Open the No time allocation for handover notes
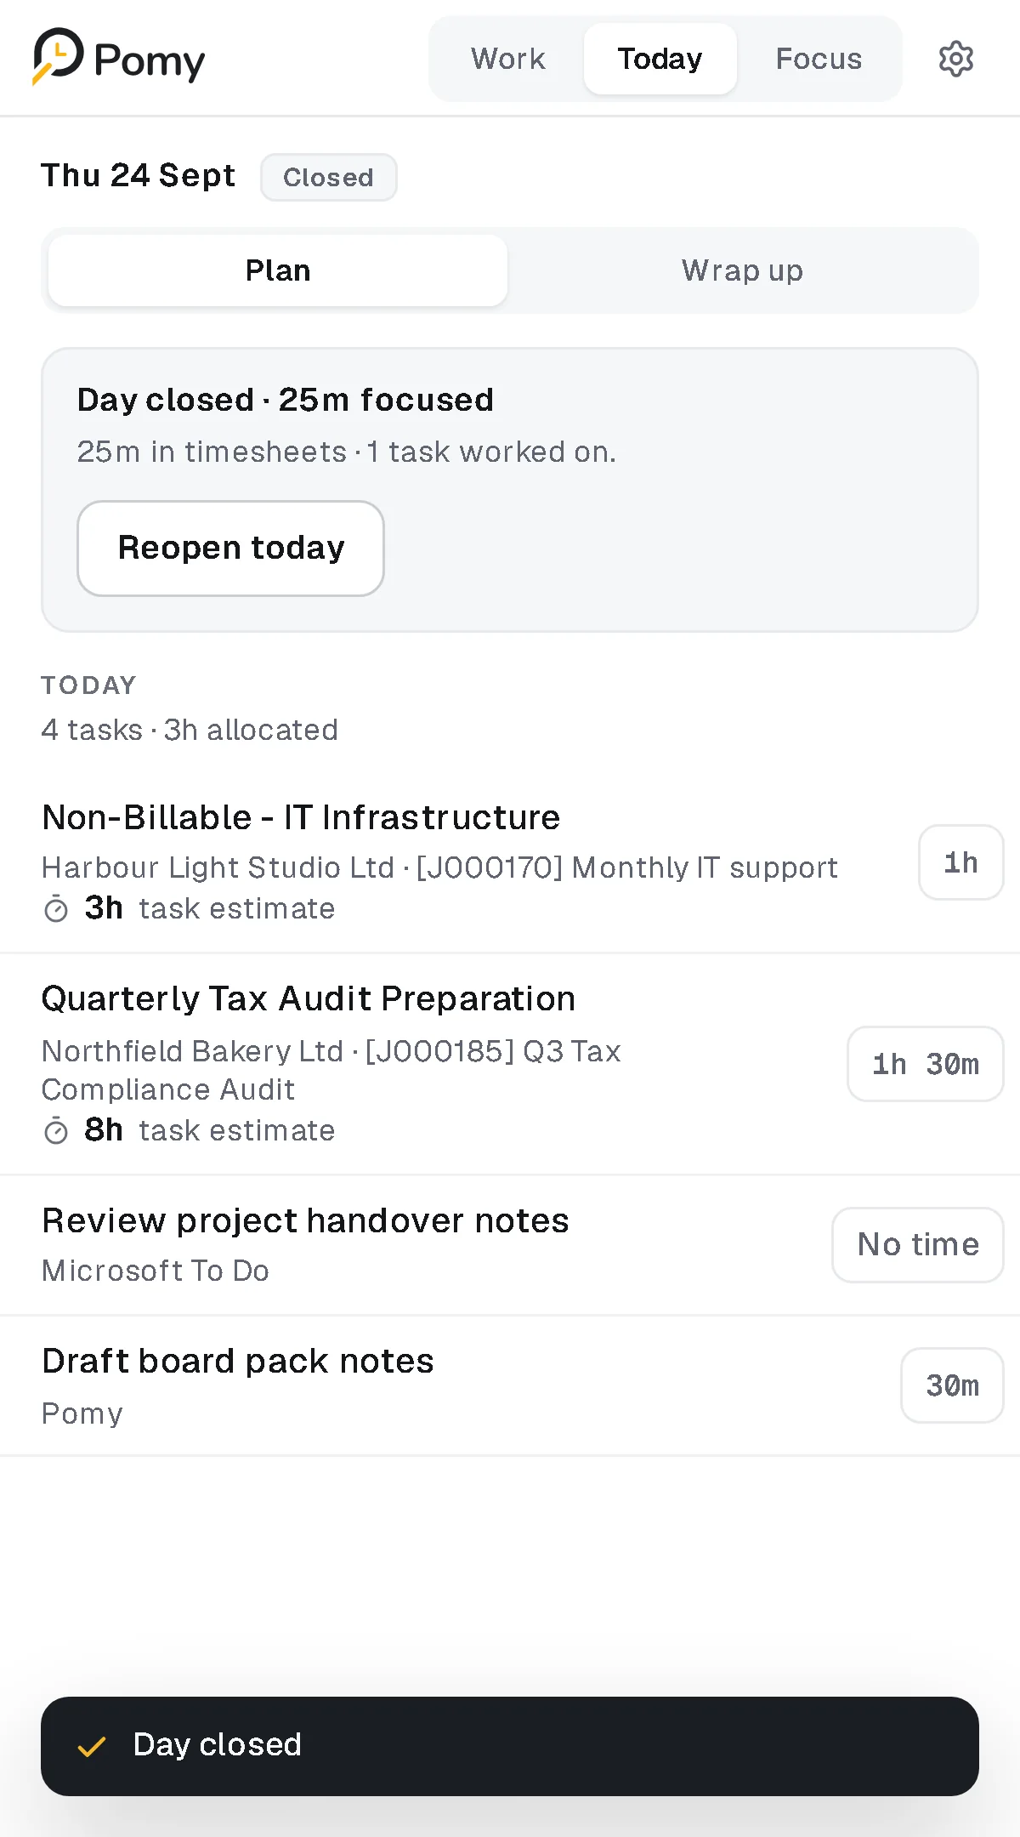The height and width of the screenshot is (1837, 1020). (918, 1245)
